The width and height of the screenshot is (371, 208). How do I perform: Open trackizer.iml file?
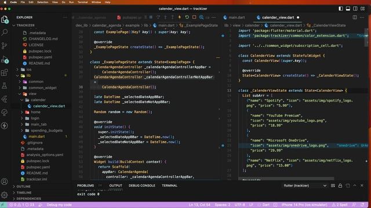click(x=37, y=179)
